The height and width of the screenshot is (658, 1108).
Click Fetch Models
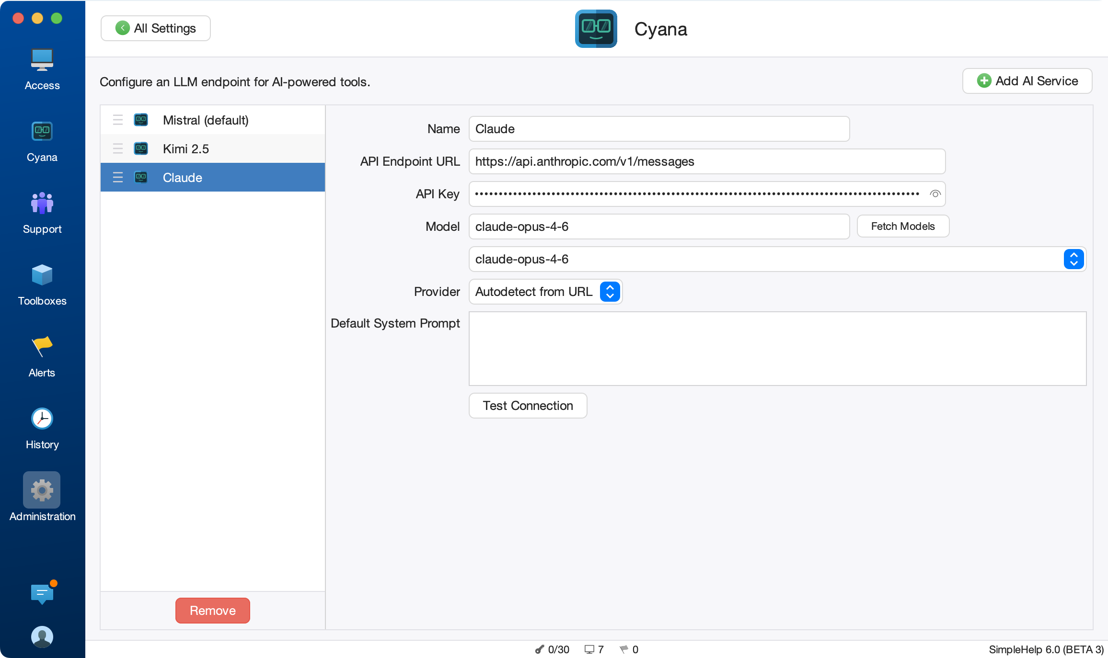tap(903, 227)
